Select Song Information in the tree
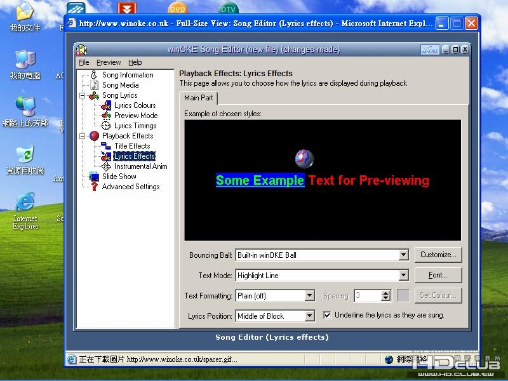 coord(128,75)
